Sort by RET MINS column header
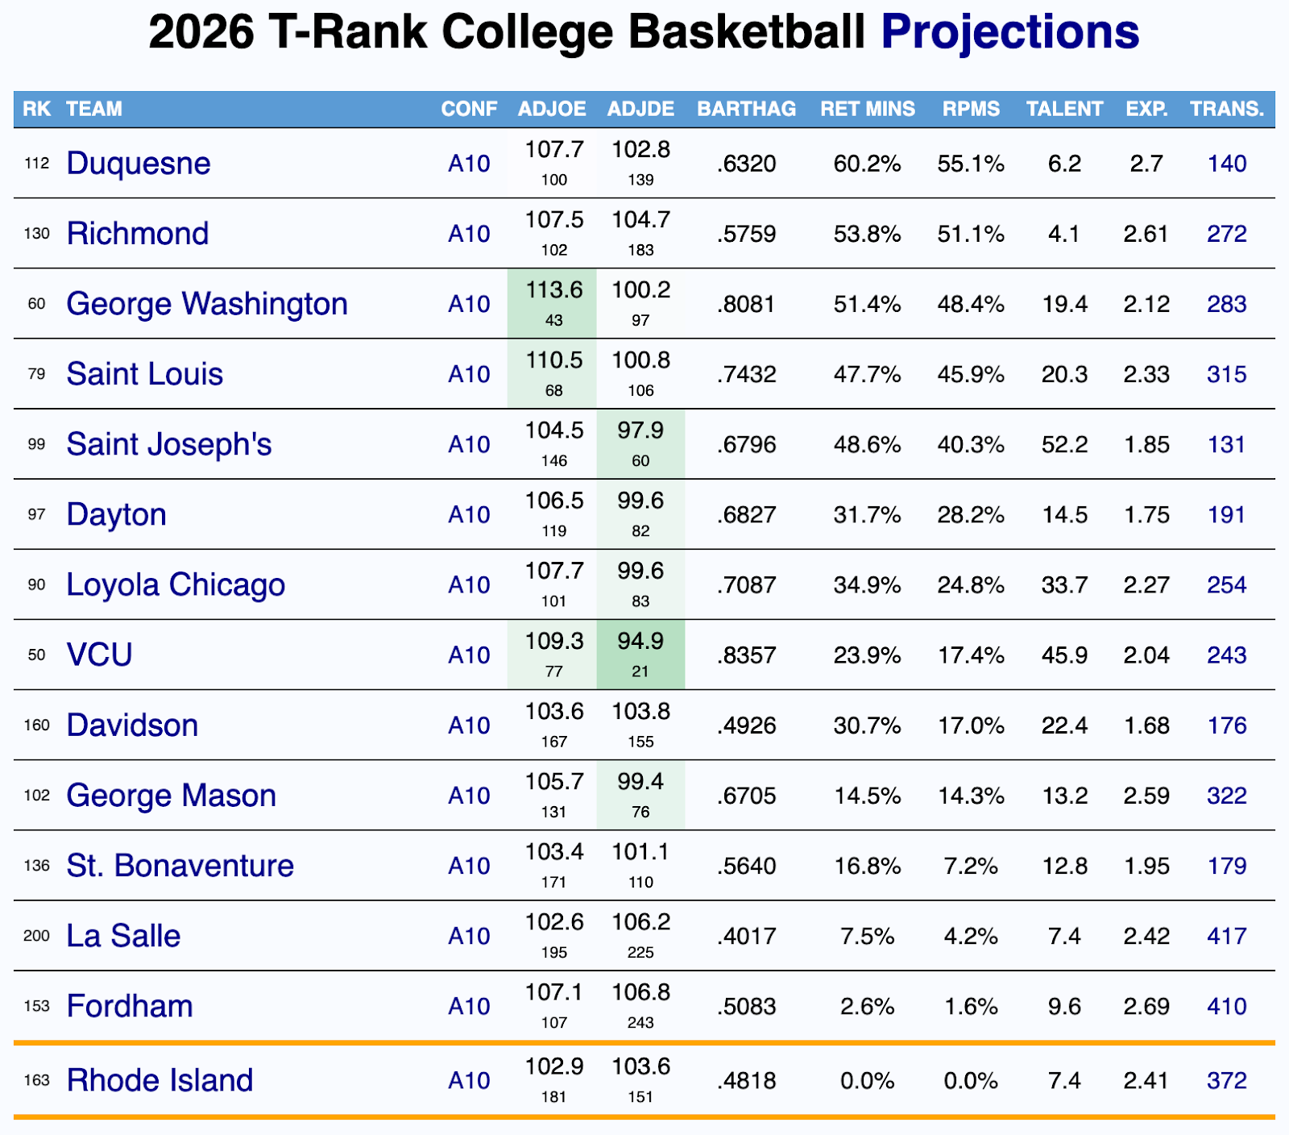Image resolution: width=1289 pixels, height=1135 pixels. click(x=868, y=109)
